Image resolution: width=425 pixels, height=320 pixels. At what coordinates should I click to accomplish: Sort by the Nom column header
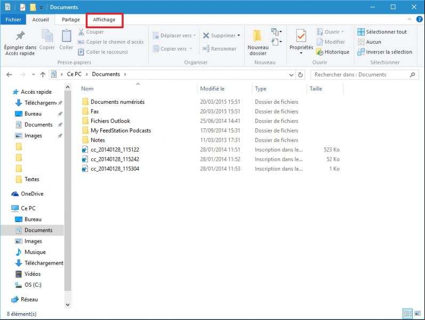point(87,88)
